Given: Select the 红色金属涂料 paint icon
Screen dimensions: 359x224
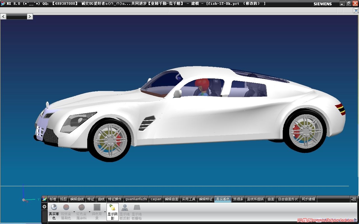Looking at the screenshot, I should click(x=82, y=207).
